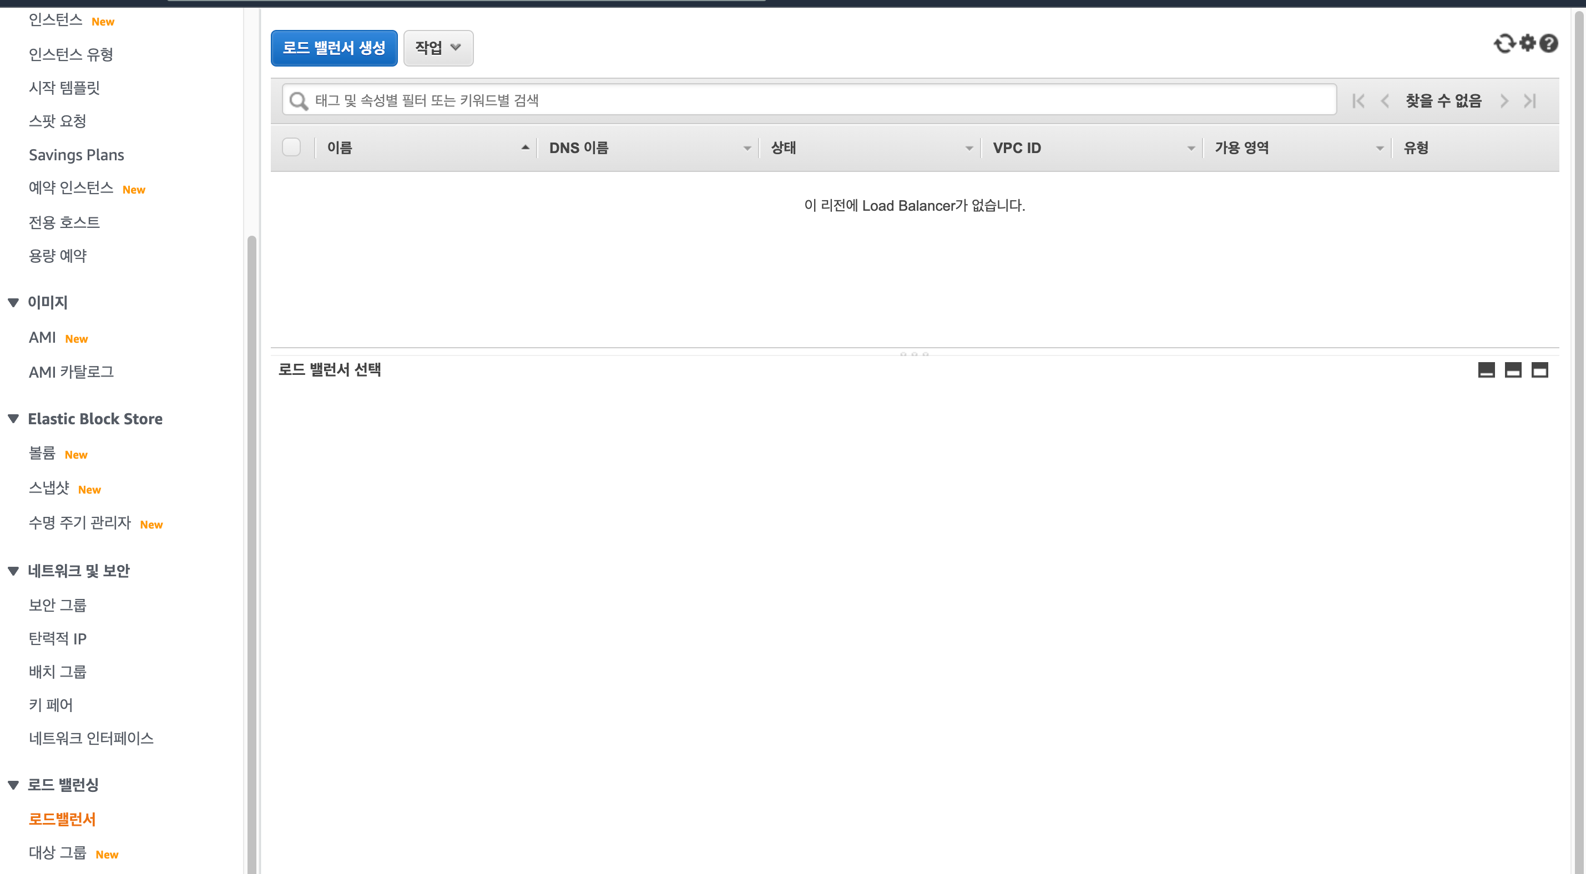This screenshot has height=874, width=1586.
Task: Click the help question mark icon
Action: (1548, 44)
